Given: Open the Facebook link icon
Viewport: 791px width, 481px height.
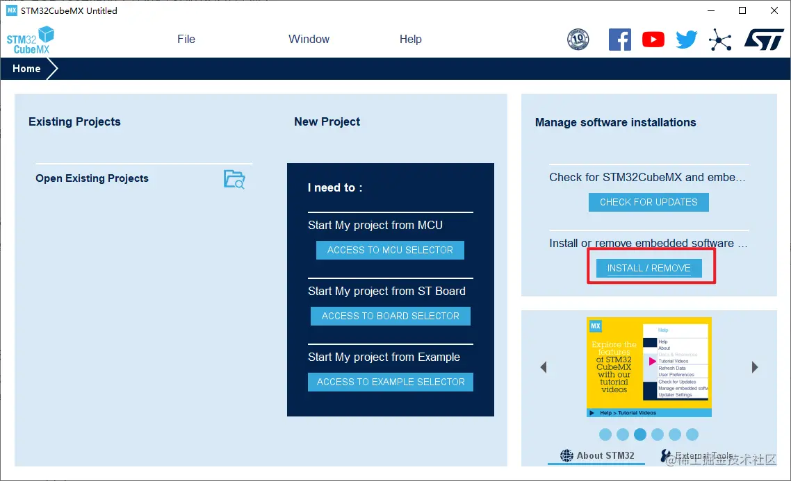Looking at the screenshot, I should (x=620, y=40).
